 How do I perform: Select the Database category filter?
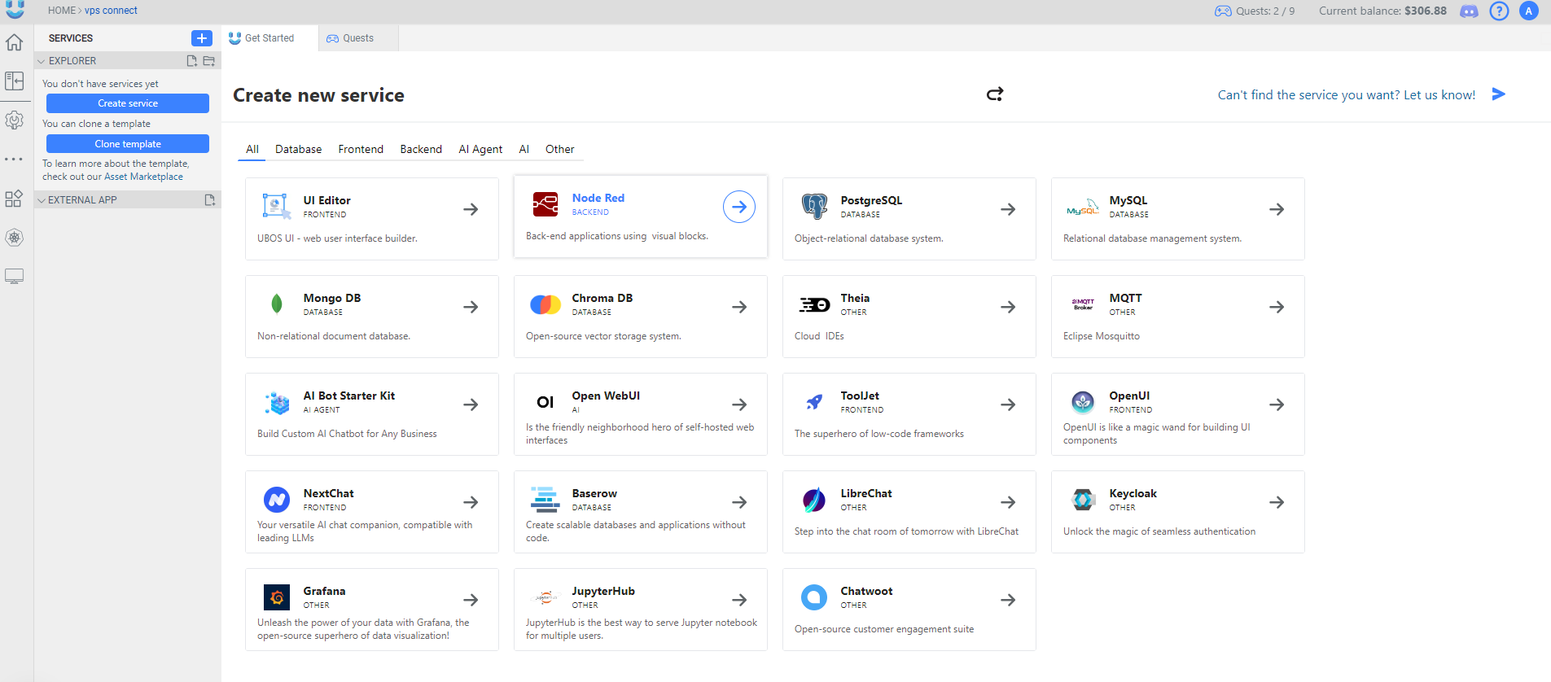point(299,149)
